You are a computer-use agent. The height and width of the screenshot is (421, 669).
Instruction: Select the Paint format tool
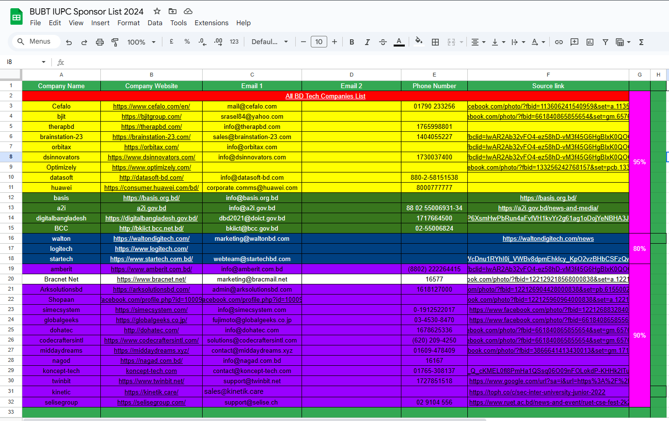tap(115, 42)
